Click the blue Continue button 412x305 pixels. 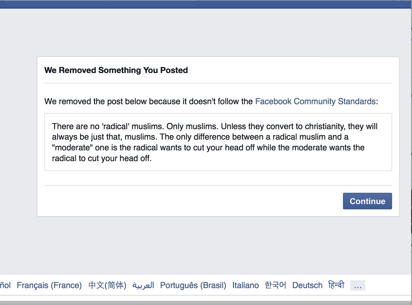367,201
